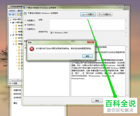Click the 用户配置 tree item label
Viewport: 140px width, 116px height.
18,35
